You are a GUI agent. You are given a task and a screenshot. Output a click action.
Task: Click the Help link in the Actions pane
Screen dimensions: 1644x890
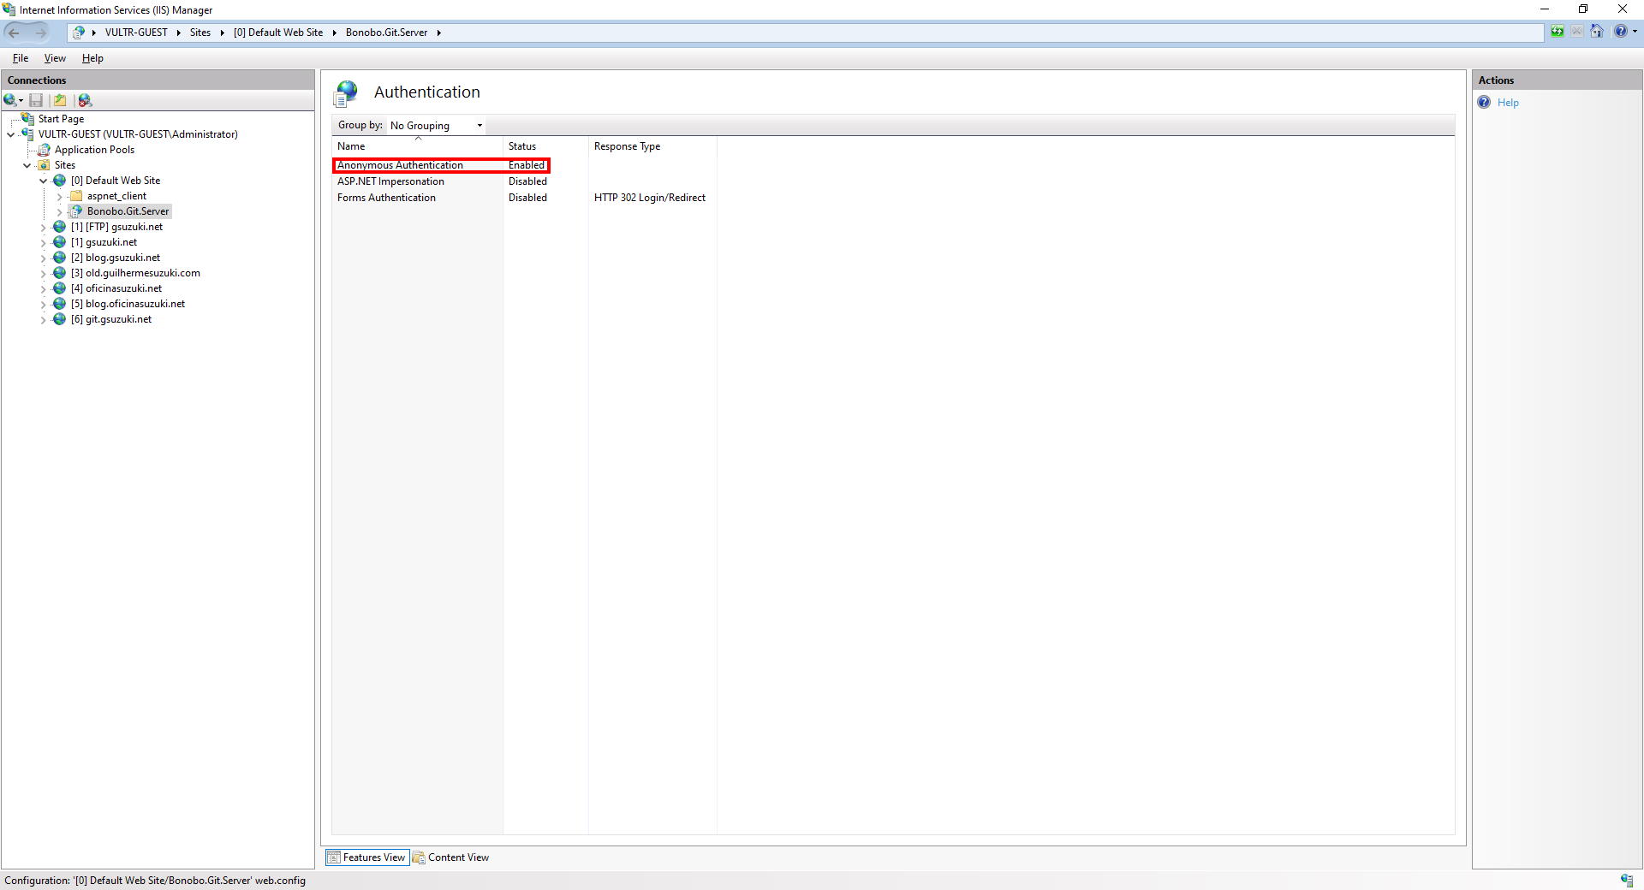tap(1507, 102)
